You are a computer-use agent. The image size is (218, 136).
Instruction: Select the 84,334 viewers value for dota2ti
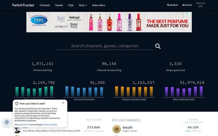pos(193,127)
